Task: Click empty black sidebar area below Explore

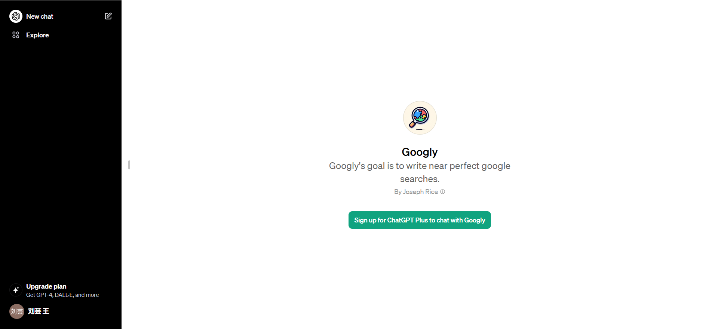Action: (x=60, y=150)
